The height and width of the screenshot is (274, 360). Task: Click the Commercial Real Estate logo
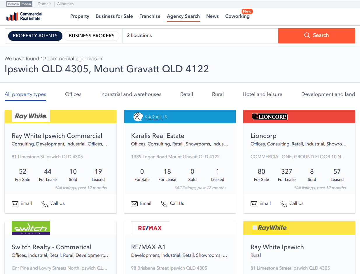[x=24, y=16]
